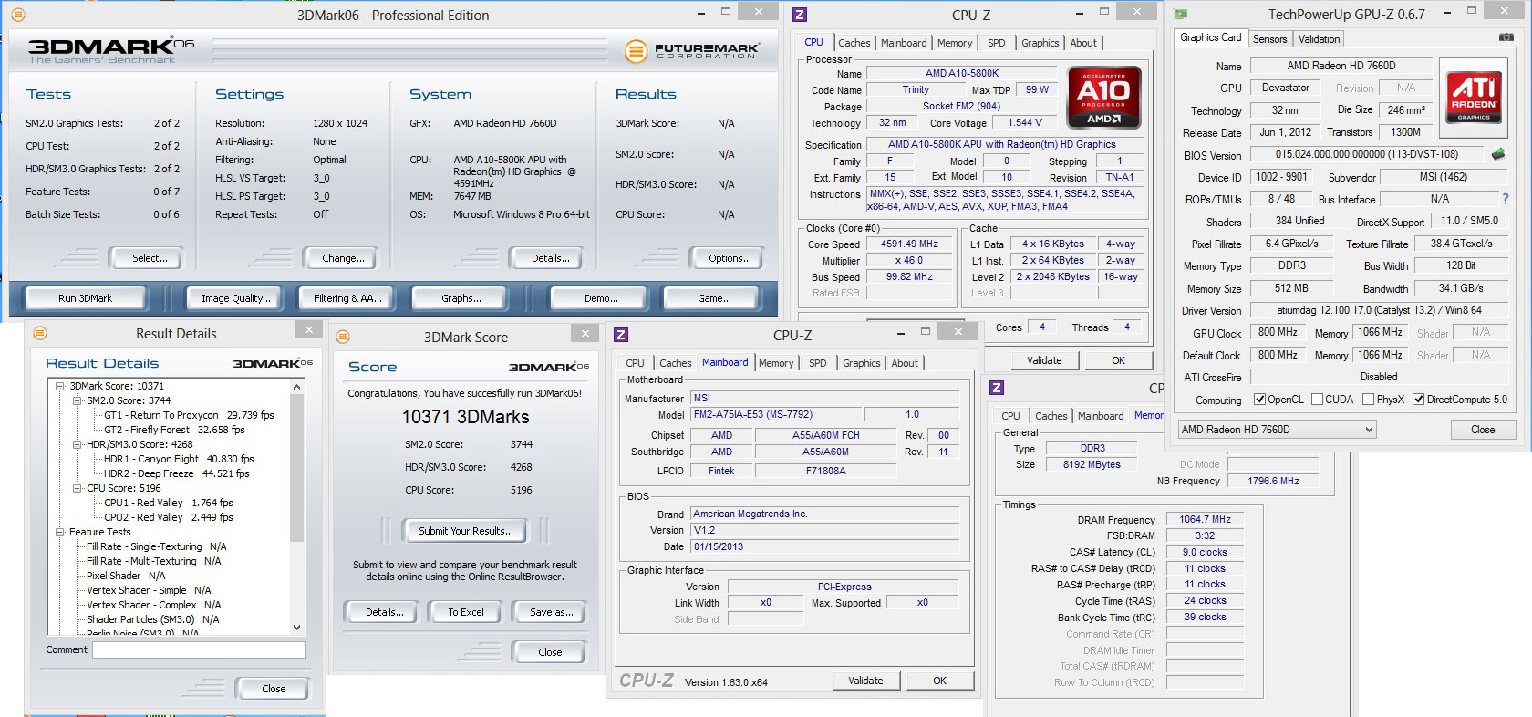The image size is (1532, 717).
Task: Toggle the DirectCompute 5.0 checkbox
Action: pos(1418,400)
